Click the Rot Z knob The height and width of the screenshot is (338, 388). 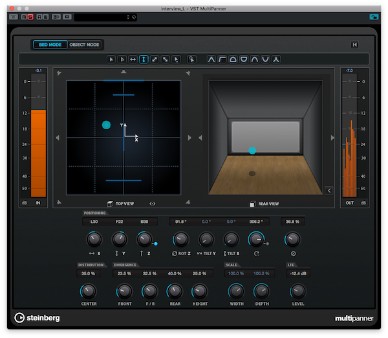[x=181, y=239]
